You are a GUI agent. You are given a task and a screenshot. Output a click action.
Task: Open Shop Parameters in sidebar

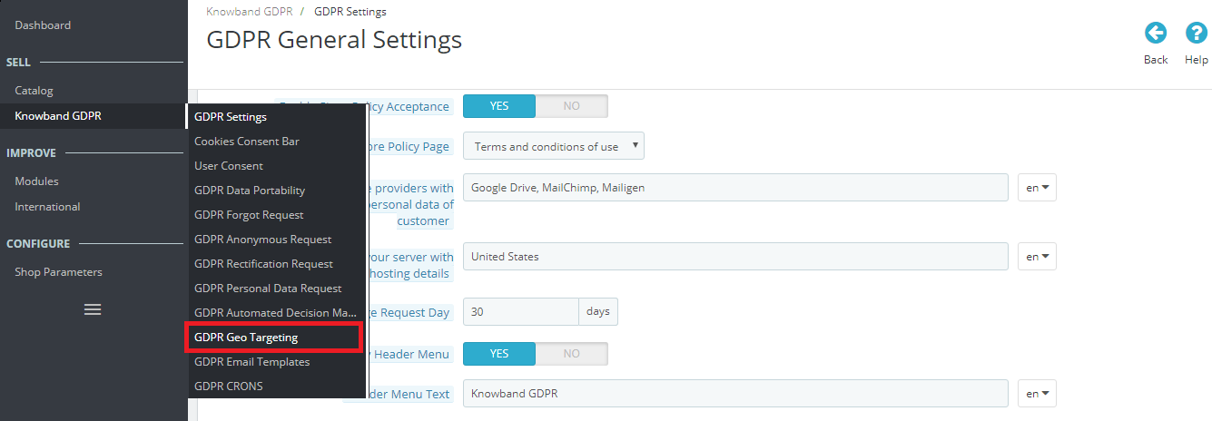58,272
